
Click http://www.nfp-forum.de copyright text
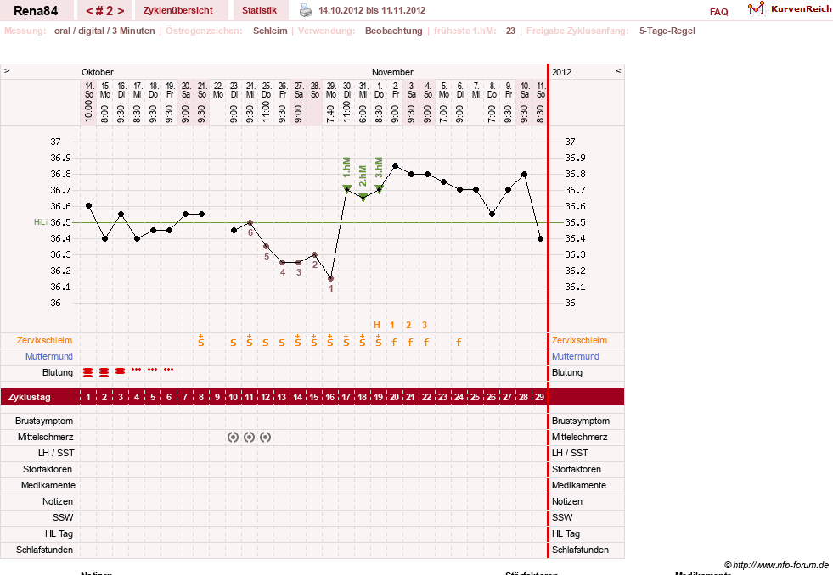click(x=777, y=565)
